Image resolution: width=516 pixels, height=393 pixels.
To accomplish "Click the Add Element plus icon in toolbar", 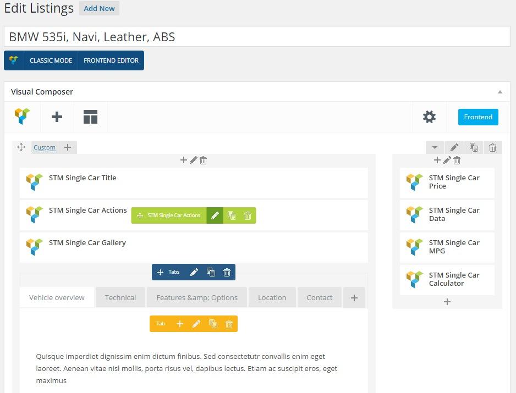I will point(57,117).
